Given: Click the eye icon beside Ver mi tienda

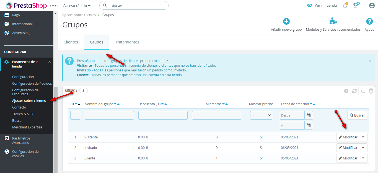Looking at the screenshot, I should (x=310, y=6).
